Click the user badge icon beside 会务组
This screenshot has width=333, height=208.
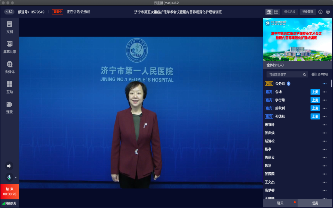click(289, 84)
